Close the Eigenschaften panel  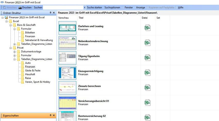[x=54, y=116]
